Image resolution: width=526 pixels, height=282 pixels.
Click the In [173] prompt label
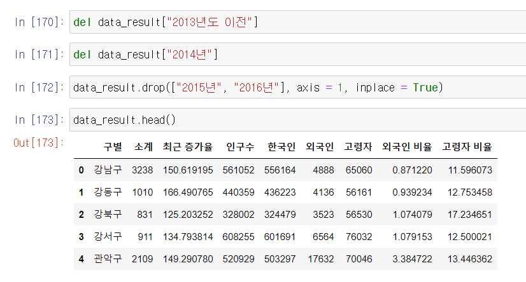coord(39,120)
